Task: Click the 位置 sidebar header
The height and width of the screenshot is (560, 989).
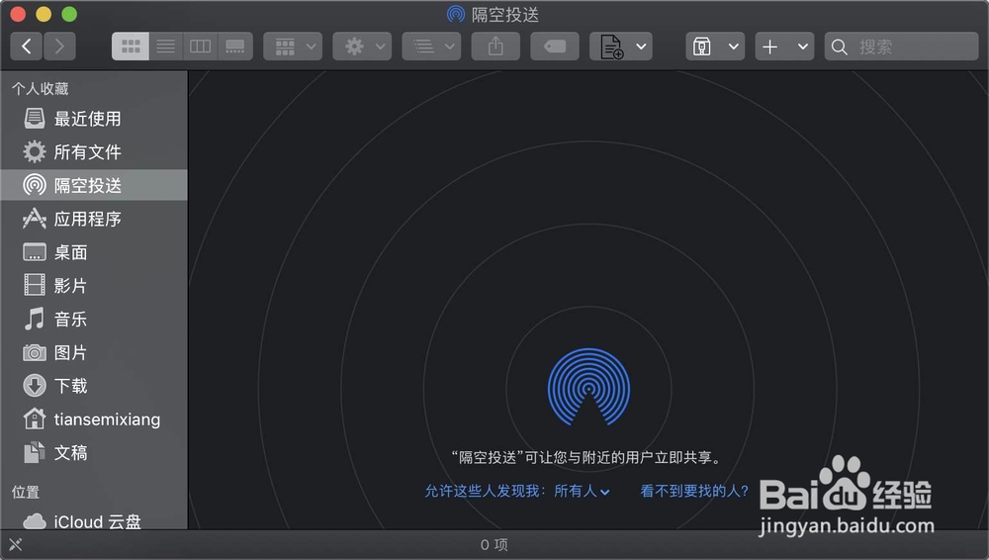Action: 26,492
